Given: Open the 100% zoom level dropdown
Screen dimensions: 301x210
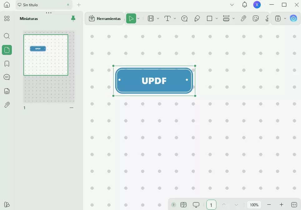Looking at the screenshot, I should tap(254, 205).
